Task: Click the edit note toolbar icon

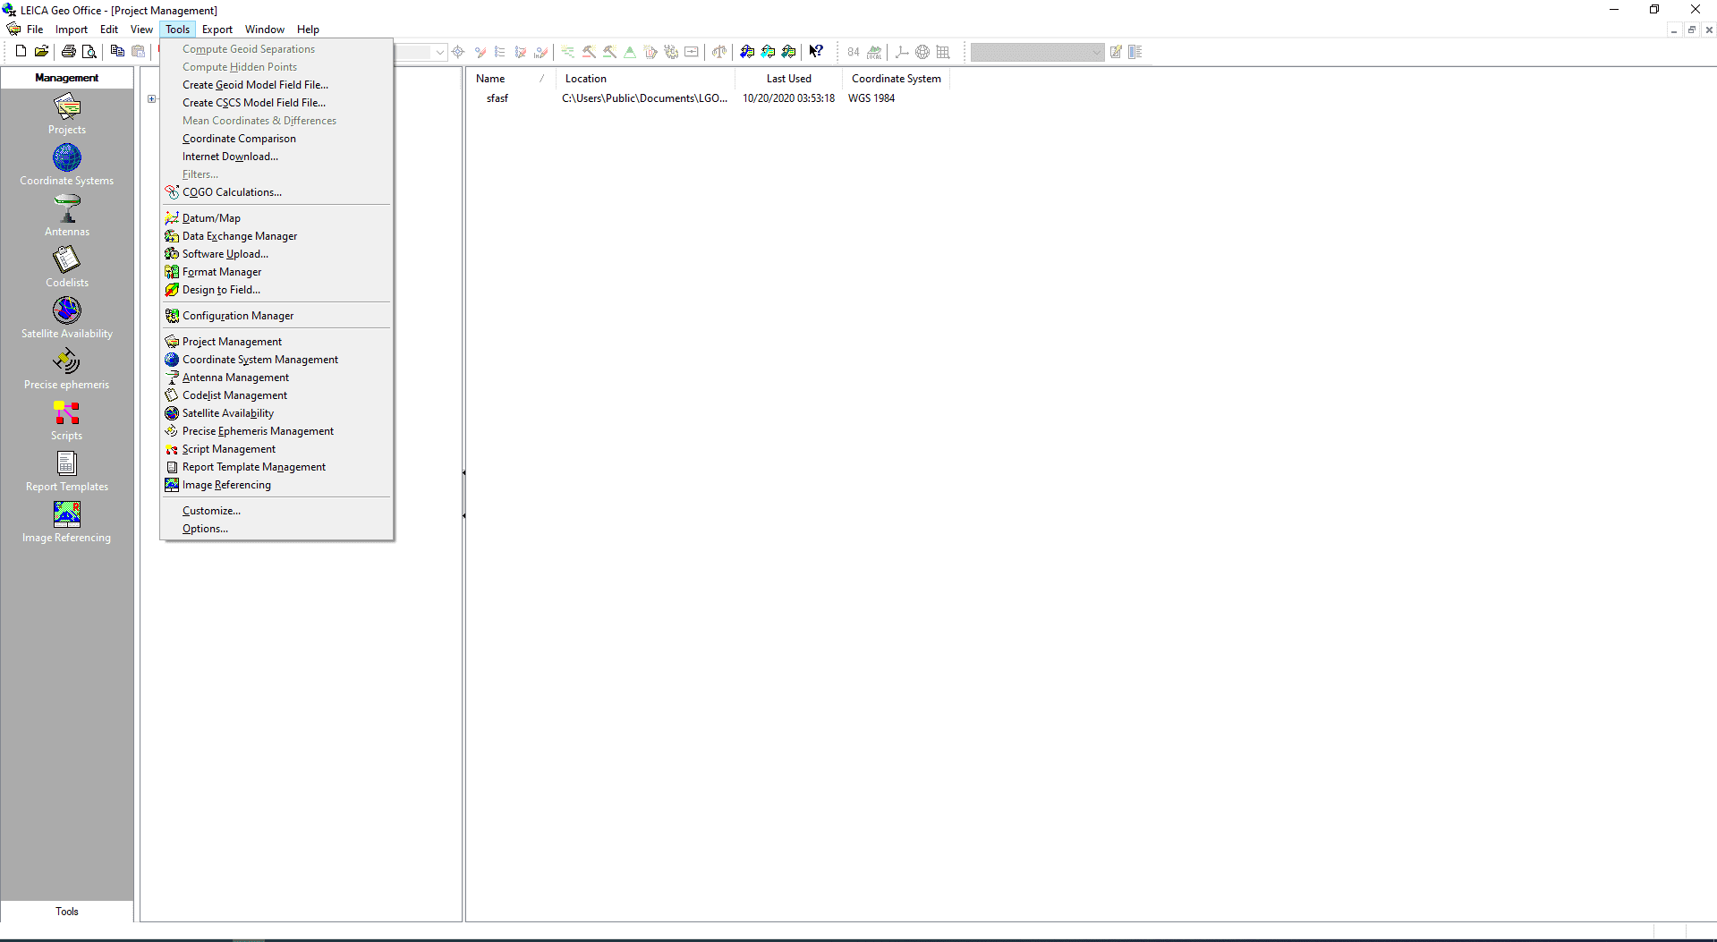Action: [1116, 52]
